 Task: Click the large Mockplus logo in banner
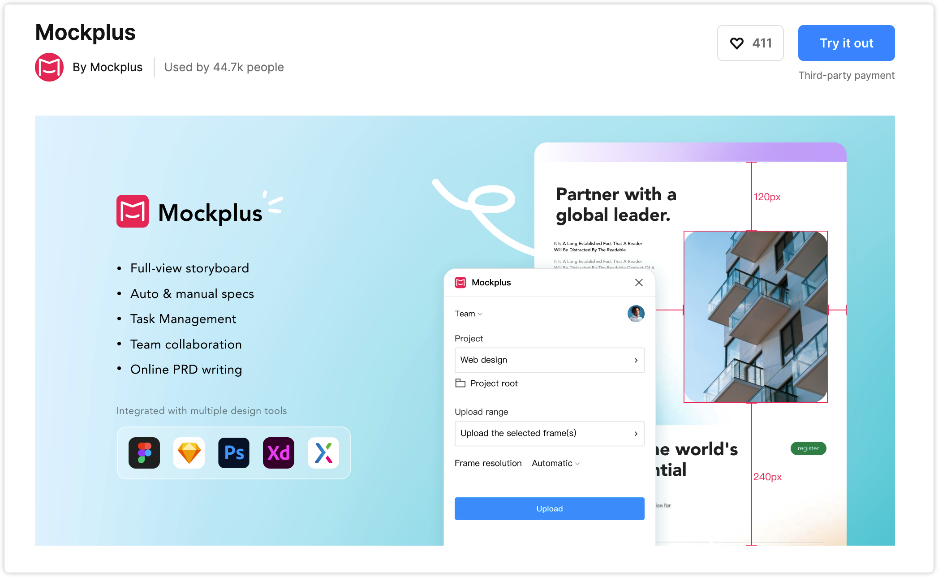[x=189, y=212]
